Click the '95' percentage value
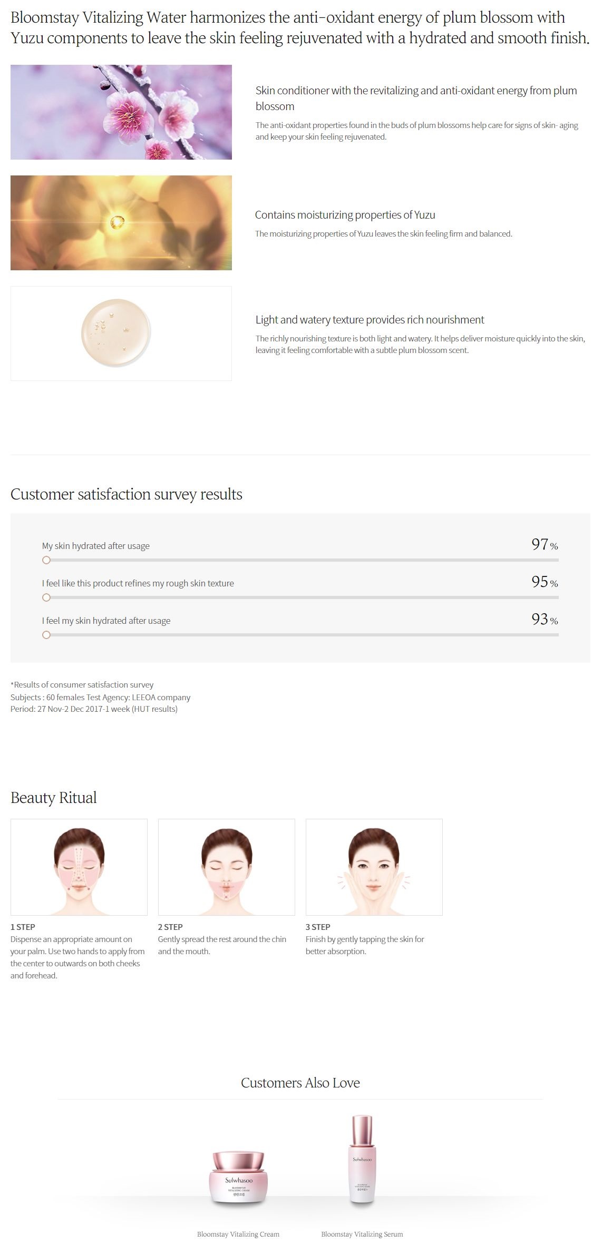 [540, 582]
